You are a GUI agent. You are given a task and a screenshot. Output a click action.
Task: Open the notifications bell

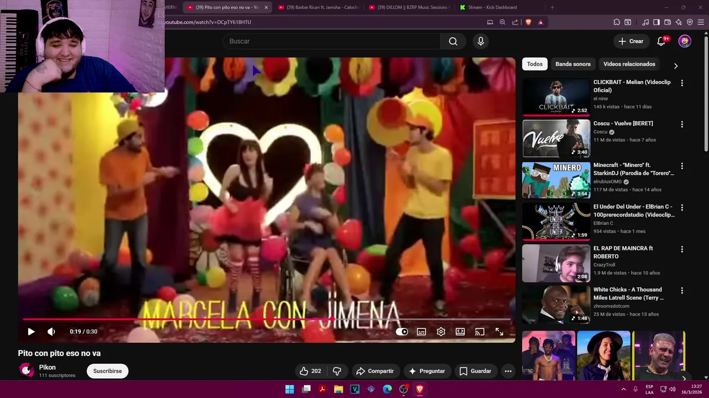pyautogui.click(x=661, y=41)
